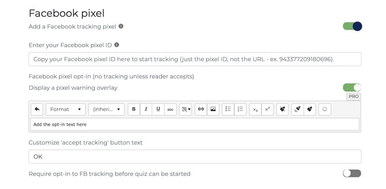Viewport: 386px width, 189px height.
Task: Click the Facebook pixel ID input field
Action: [x=195, y=59]
